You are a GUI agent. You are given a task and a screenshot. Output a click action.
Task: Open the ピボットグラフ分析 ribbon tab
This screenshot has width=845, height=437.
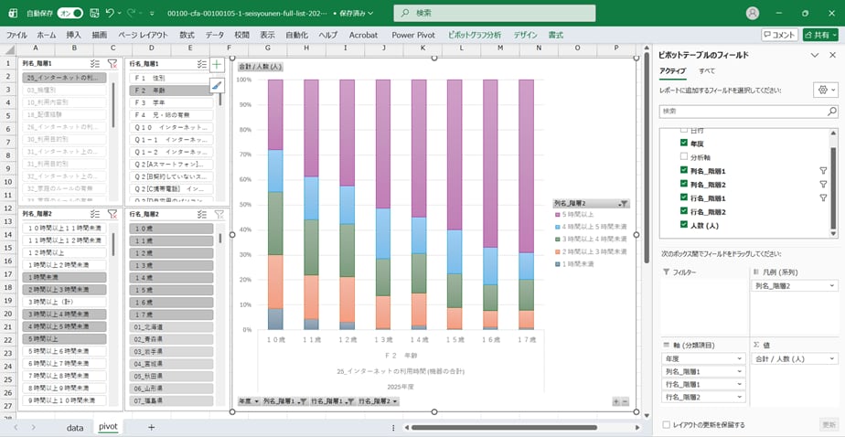pyautogui.click(x=475, y=34)
